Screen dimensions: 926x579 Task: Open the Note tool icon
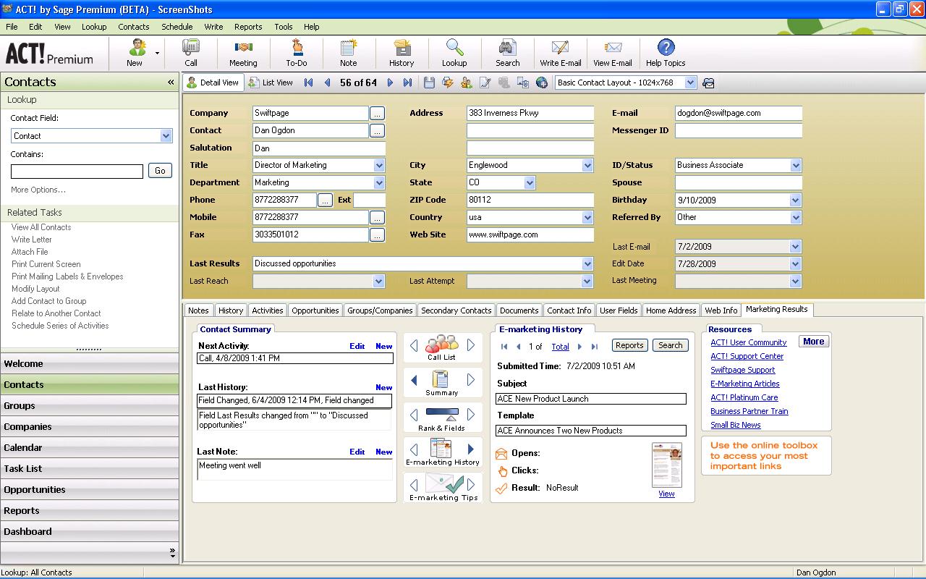click(349, 52)
